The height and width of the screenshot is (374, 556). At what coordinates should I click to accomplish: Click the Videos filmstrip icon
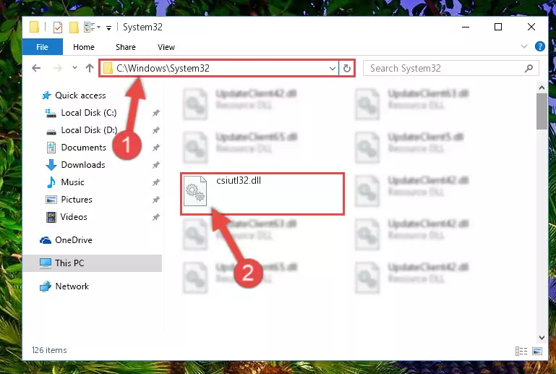[x=51, y=217]
